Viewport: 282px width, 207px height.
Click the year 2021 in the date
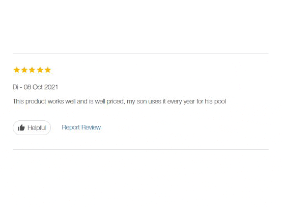pos(51,87)
